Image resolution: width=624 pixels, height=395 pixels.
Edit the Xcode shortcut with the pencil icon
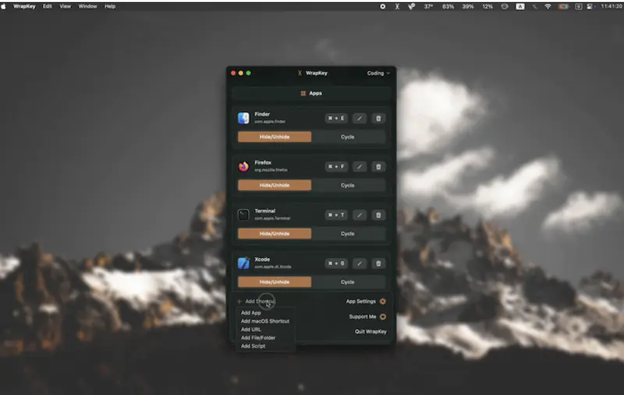(x=359, y=263)
